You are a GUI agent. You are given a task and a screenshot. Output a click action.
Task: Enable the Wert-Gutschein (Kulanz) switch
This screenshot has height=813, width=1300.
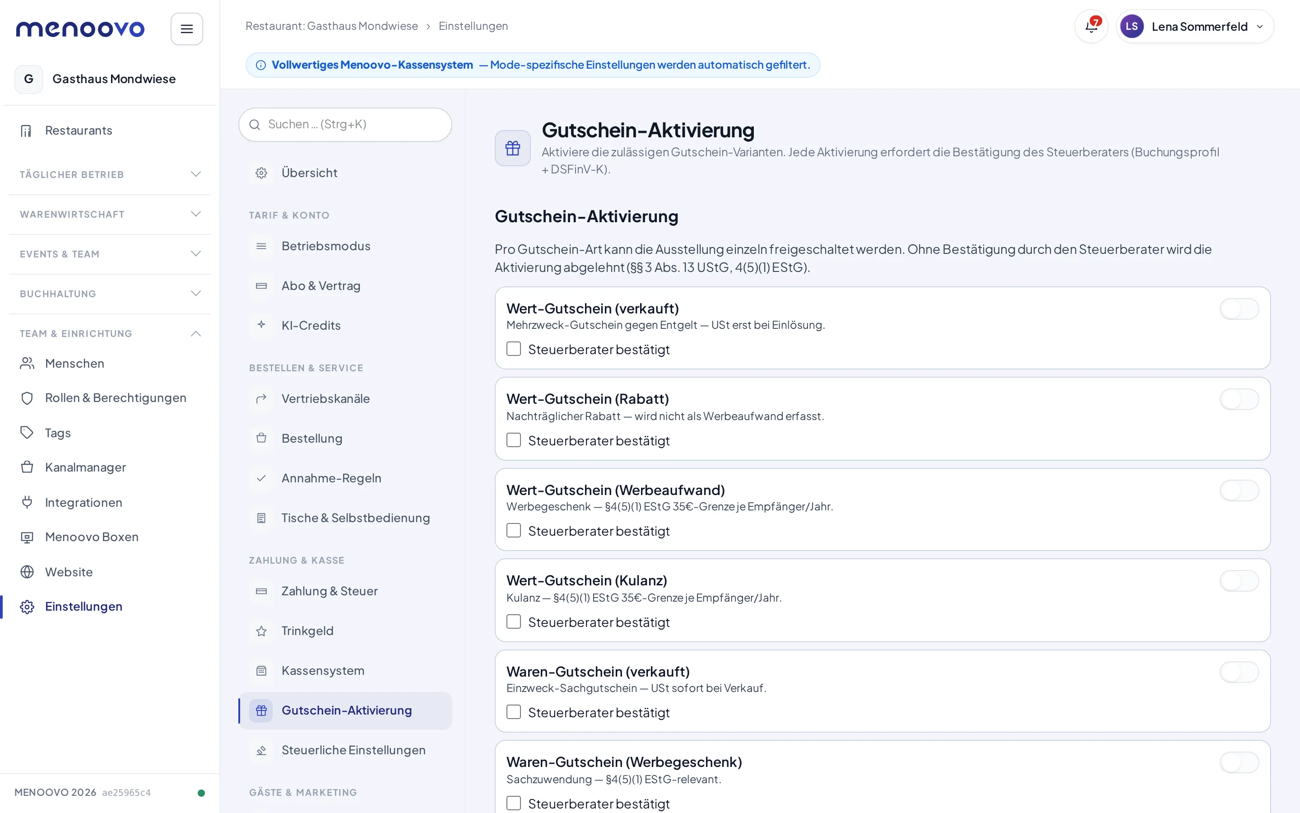point(1239,581)
